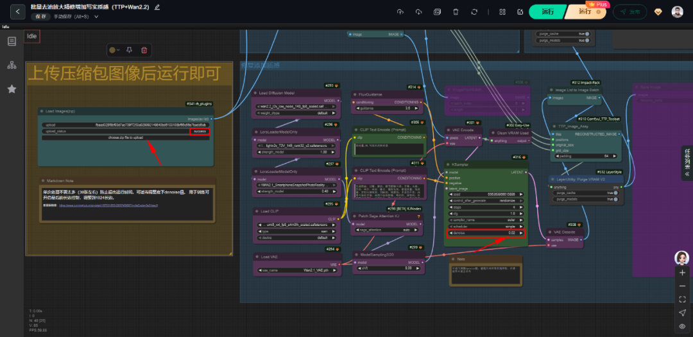Open the wan2.2 model name selector
The height and width of the screenshot is (337, 693).
click(x=296, y=107)
